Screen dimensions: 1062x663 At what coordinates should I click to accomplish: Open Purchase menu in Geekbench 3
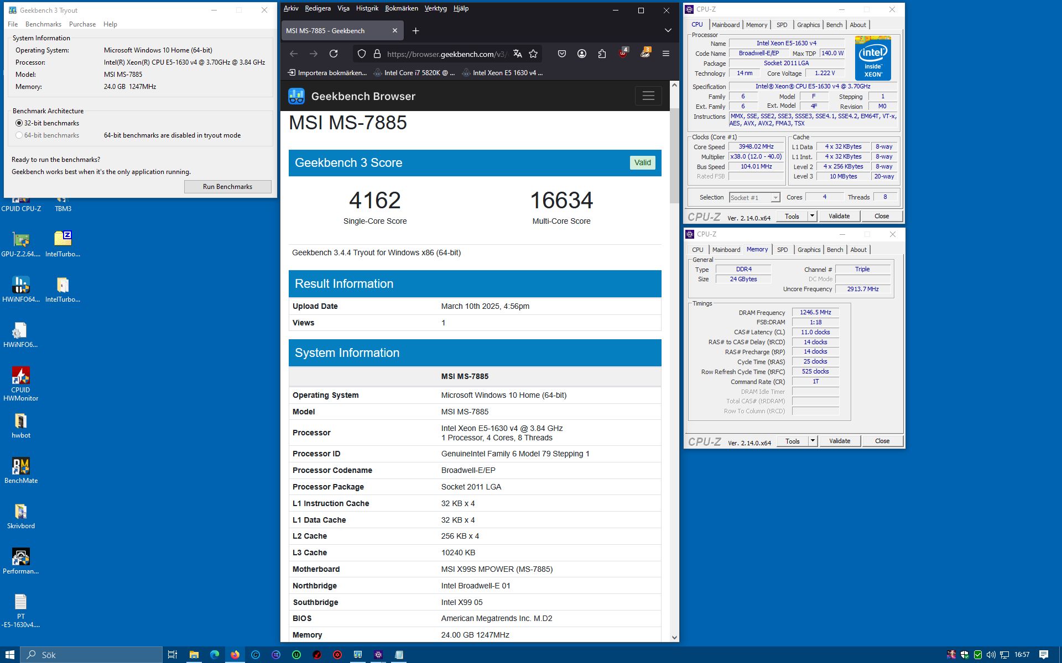[82, 24]
